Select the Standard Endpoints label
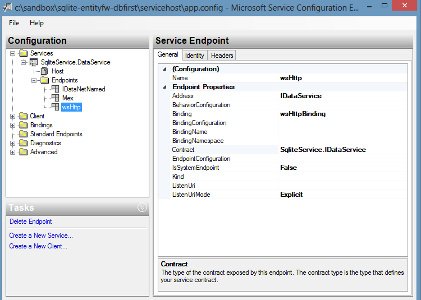This screenshot has width=421, height=300. click(x=56, y=134)
